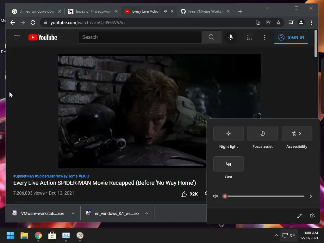Click the YouTube search magnifier button

point(211,37)
